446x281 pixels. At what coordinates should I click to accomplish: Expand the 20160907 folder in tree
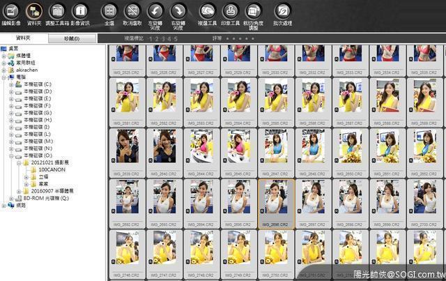point(19,190)
